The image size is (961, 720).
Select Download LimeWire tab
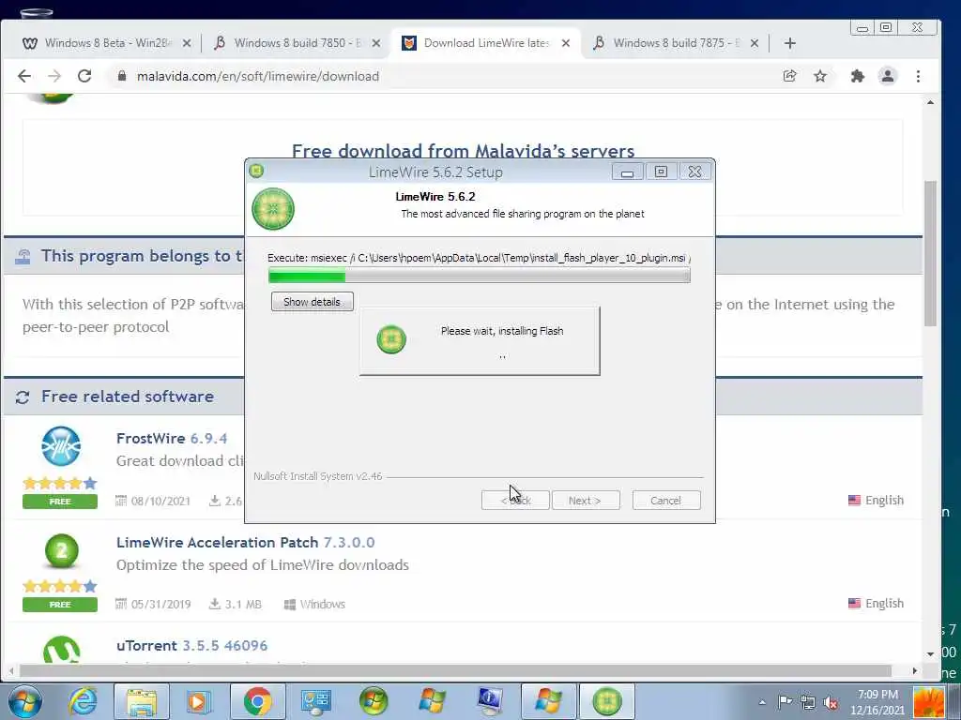click(x=485, y=43)
